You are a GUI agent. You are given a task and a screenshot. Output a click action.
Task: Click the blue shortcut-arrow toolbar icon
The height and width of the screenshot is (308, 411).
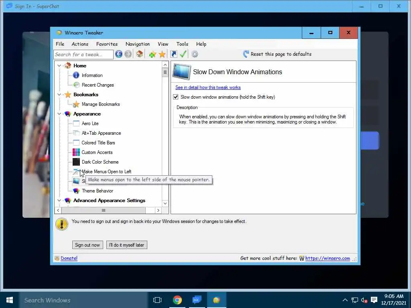(x=173, y=54)
